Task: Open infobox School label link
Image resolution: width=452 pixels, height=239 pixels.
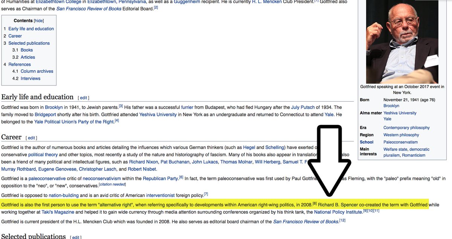Action: (366, 142)
